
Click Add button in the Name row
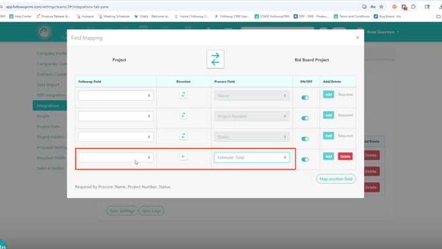click(329, 94)
